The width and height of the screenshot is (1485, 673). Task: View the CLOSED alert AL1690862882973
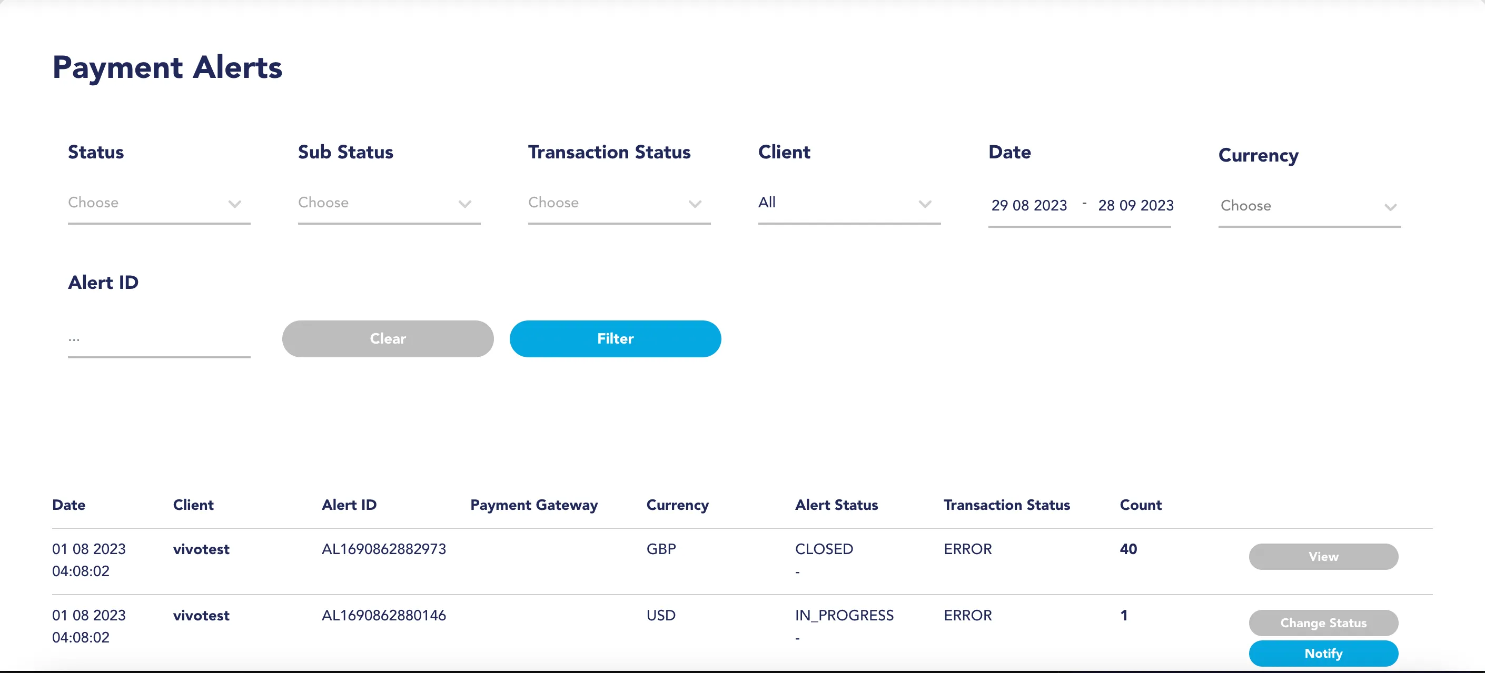[x=1322, y=557]
